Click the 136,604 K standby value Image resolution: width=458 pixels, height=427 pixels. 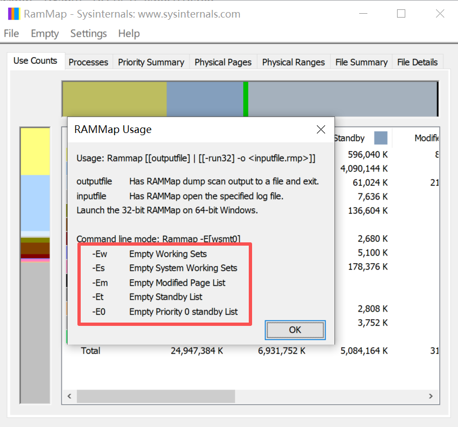click(x=368, y=210)
